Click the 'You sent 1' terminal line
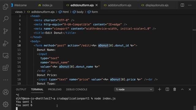196x110 pixels. [24, 102]
